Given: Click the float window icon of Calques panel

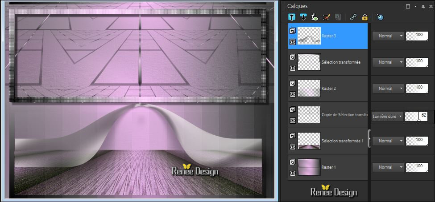Looking at the screenshot, I should [x=408, y=6].
